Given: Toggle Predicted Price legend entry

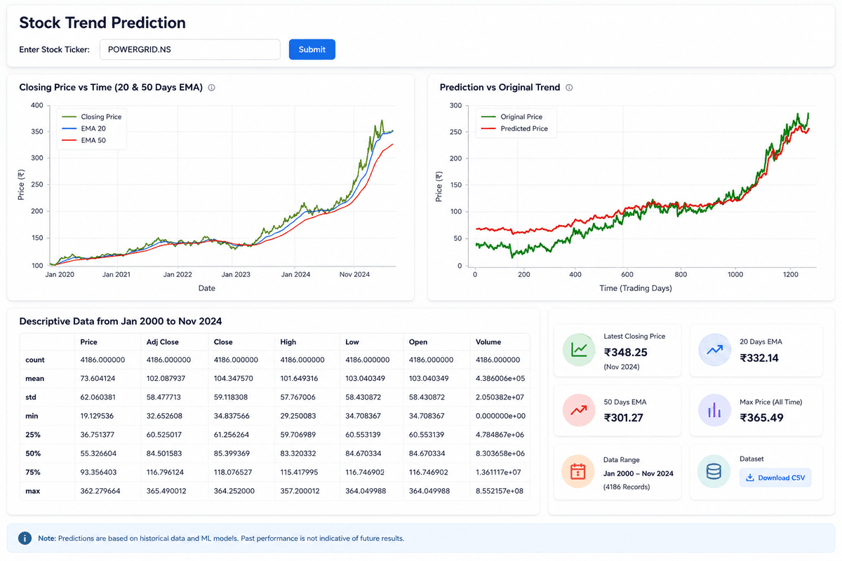Looking at the screenshot, I should coord(514,129).
